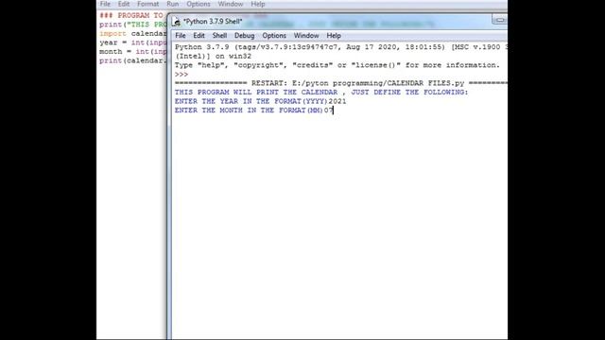Open the Help menu in Python Shell
Viewport: 605px width, 340px height.
point(334,36)
